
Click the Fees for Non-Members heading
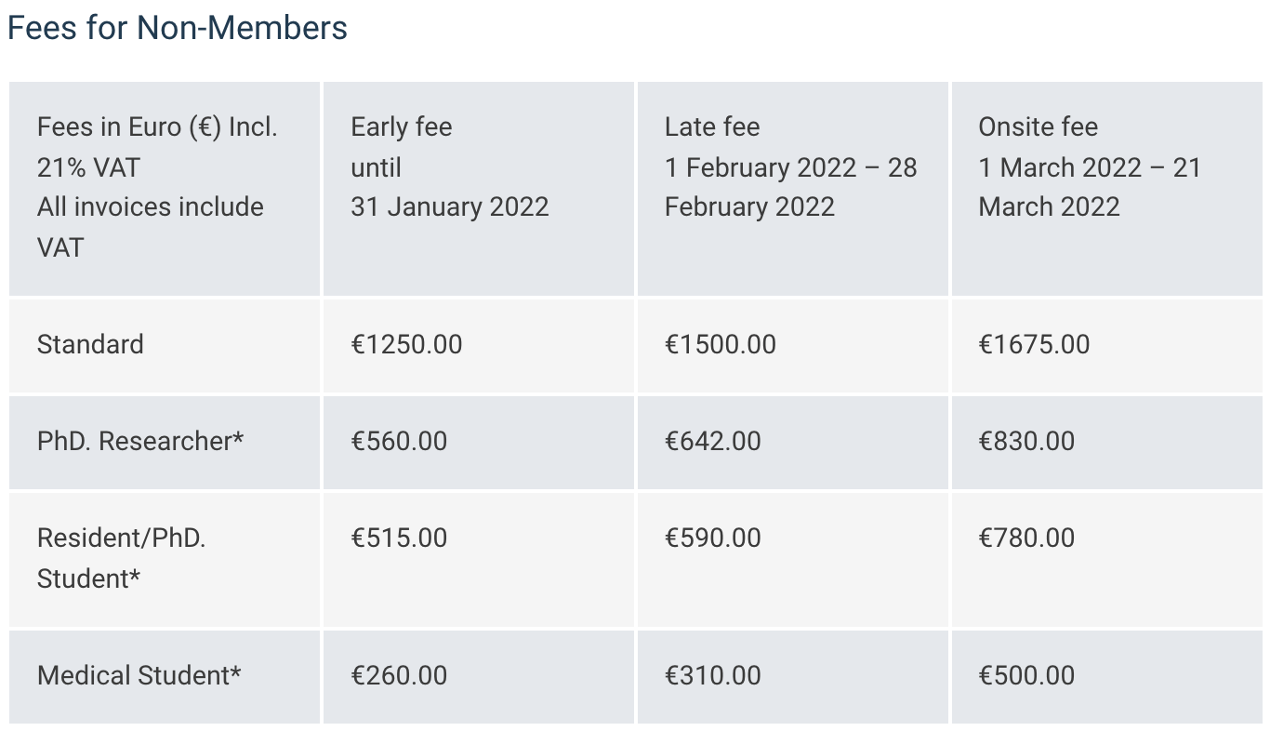tap(178, 28)
